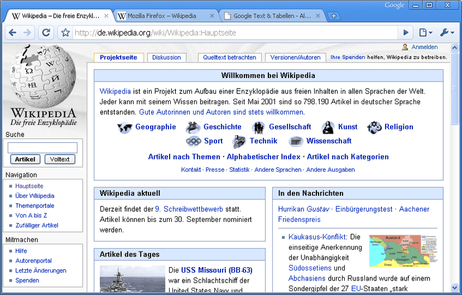Go back with the Back arrow
Viewport: 462px width, 295px height.
(x=12, y=32)
